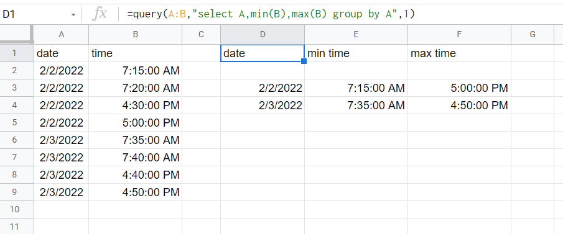
Task: Click cell A6 date 2/3/2022
Action: [x=62, y=140]
